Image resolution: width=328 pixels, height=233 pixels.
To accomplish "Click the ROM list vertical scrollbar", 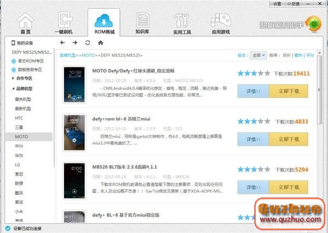I will 319,90.
